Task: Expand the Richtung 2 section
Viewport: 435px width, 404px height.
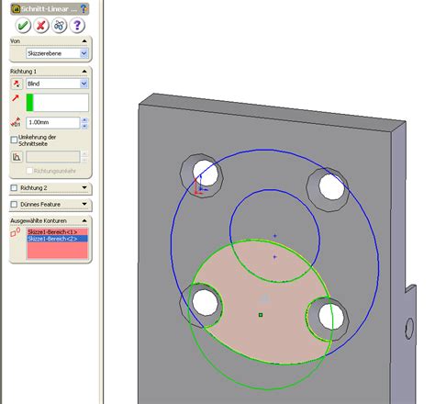Action: [84, 187]
